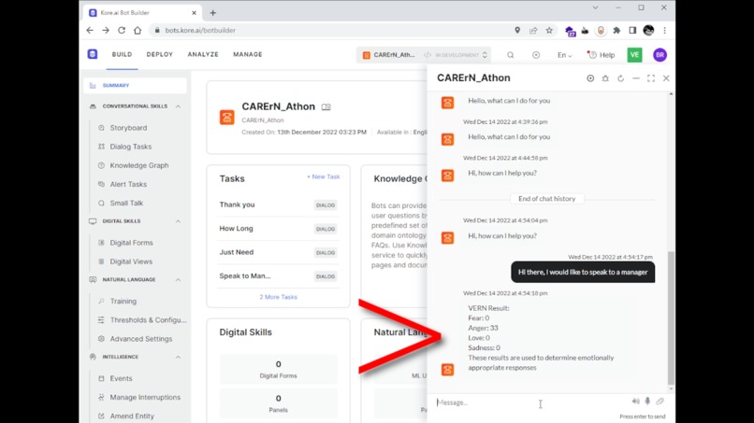754x423 pixels.
Task: Open Small Talk in the sidebar
Action: click(x=126, y=204)
